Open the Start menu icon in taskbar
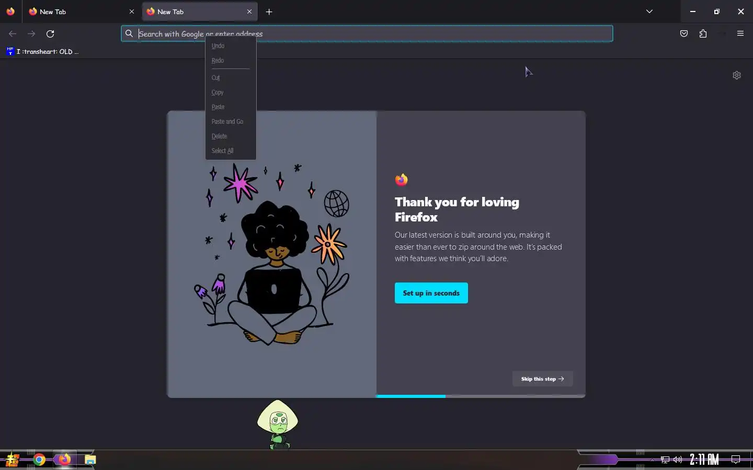The width and height of the screenshot is (753, 470). coord(13,460)
